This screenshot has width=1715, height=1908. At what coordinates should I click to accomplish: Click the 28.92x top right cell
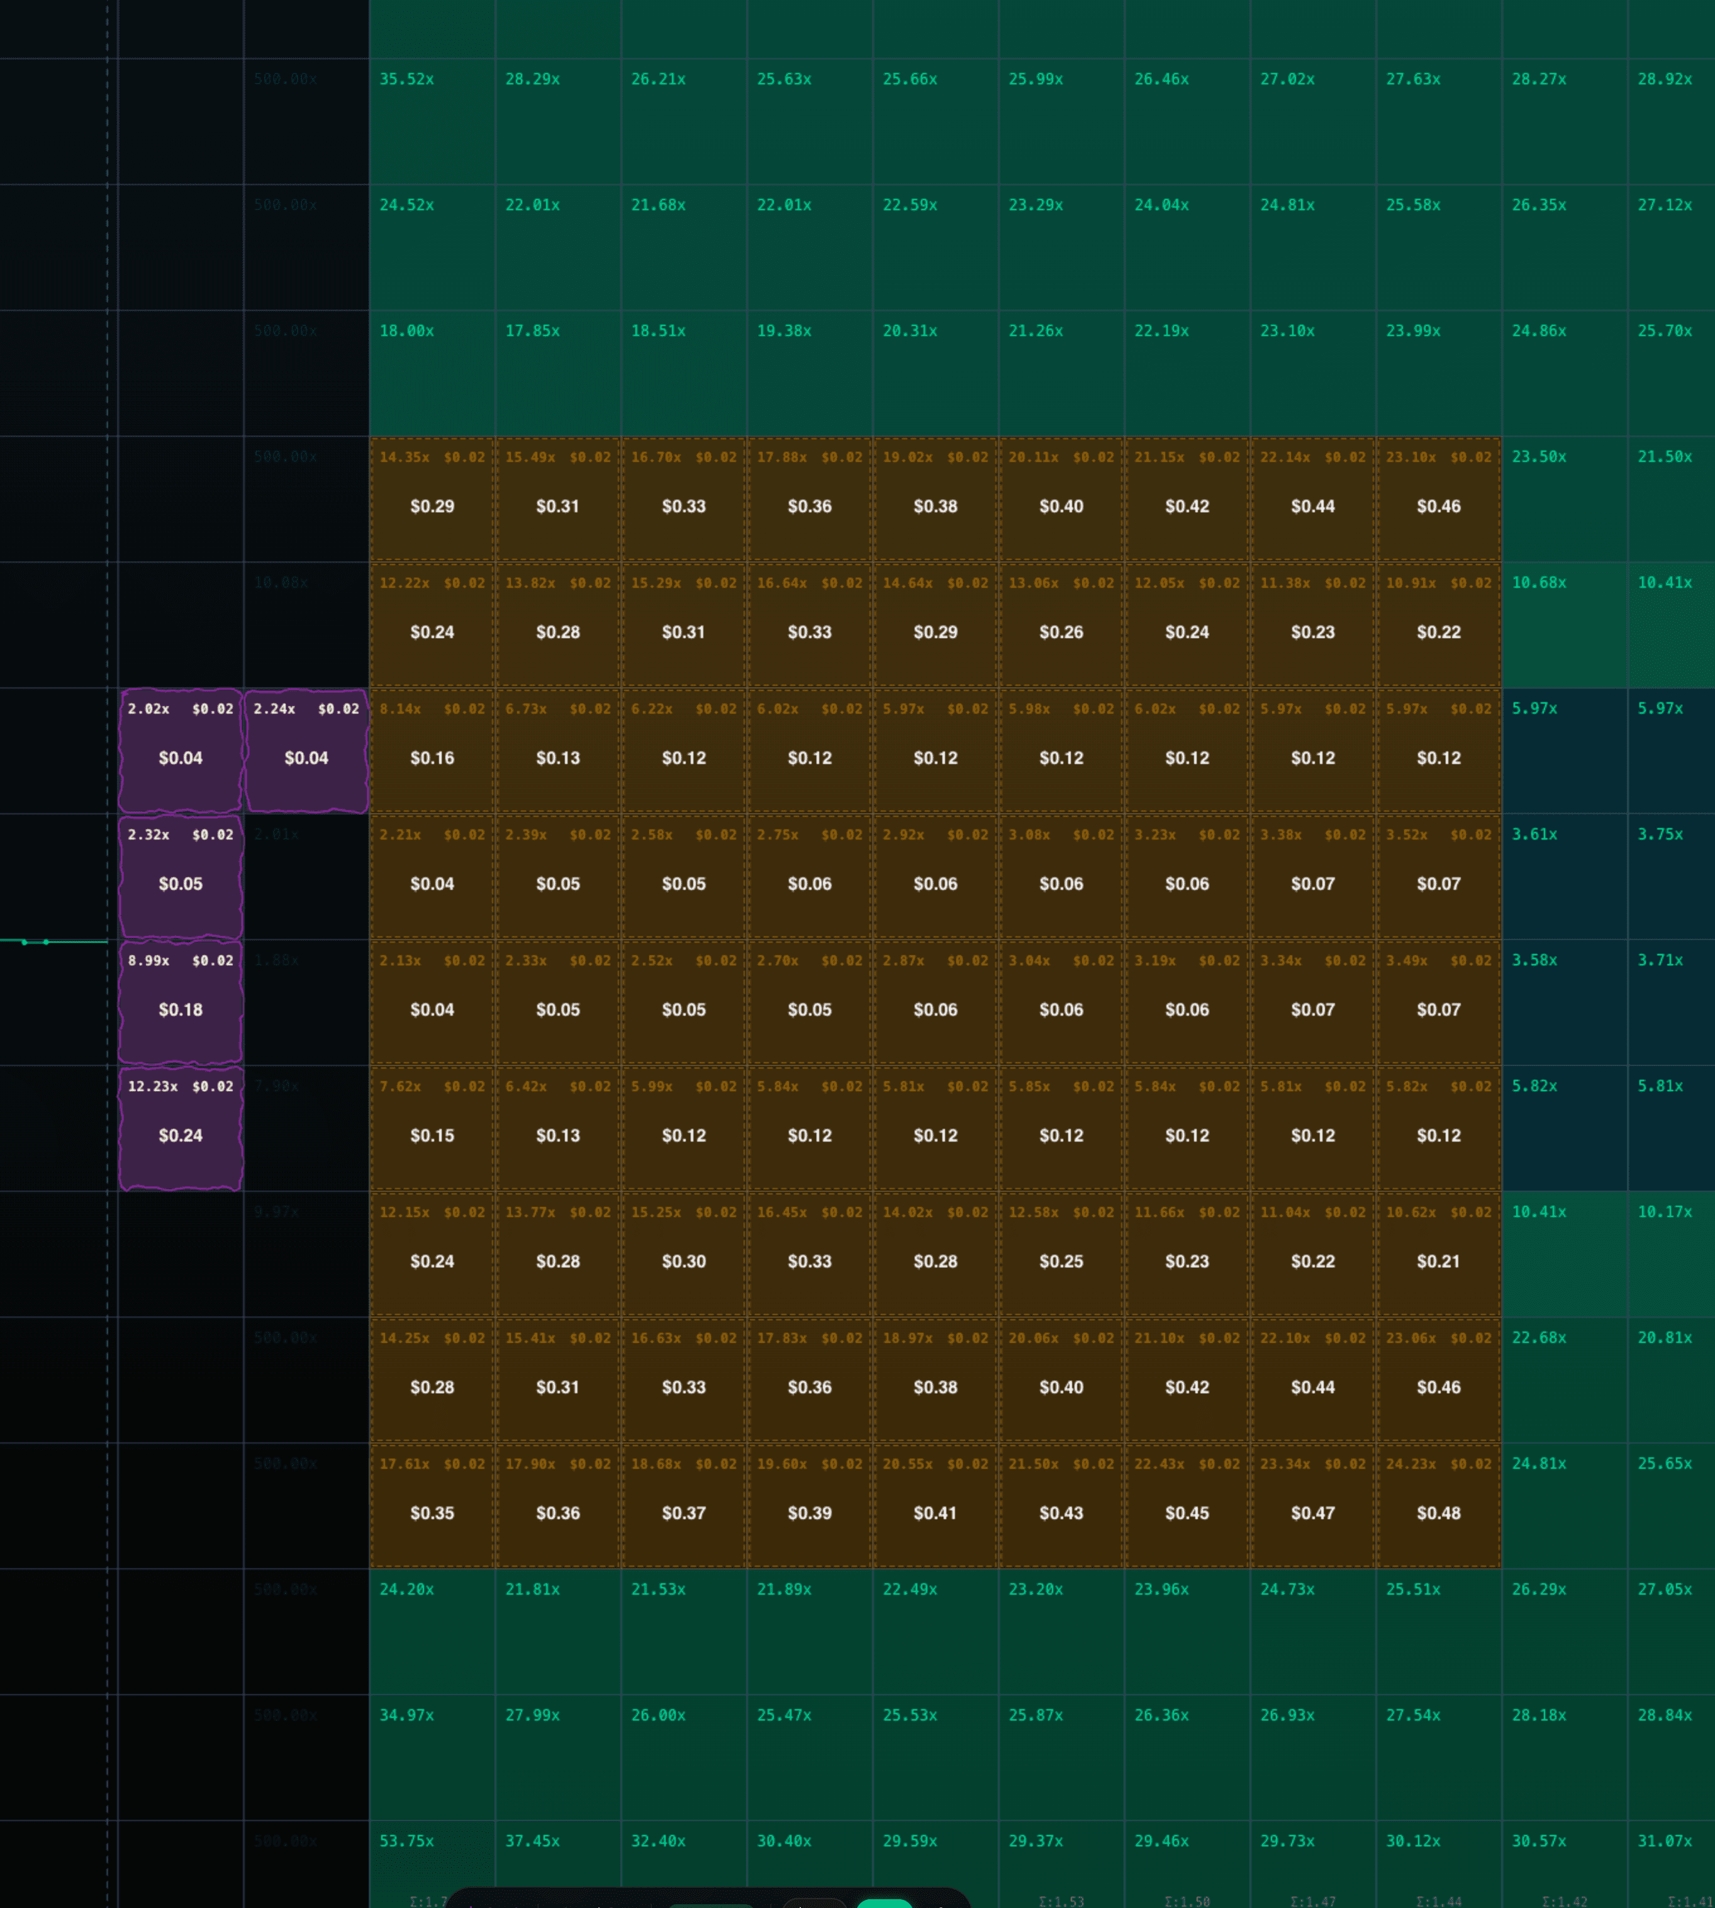[x=1671, y=121]
